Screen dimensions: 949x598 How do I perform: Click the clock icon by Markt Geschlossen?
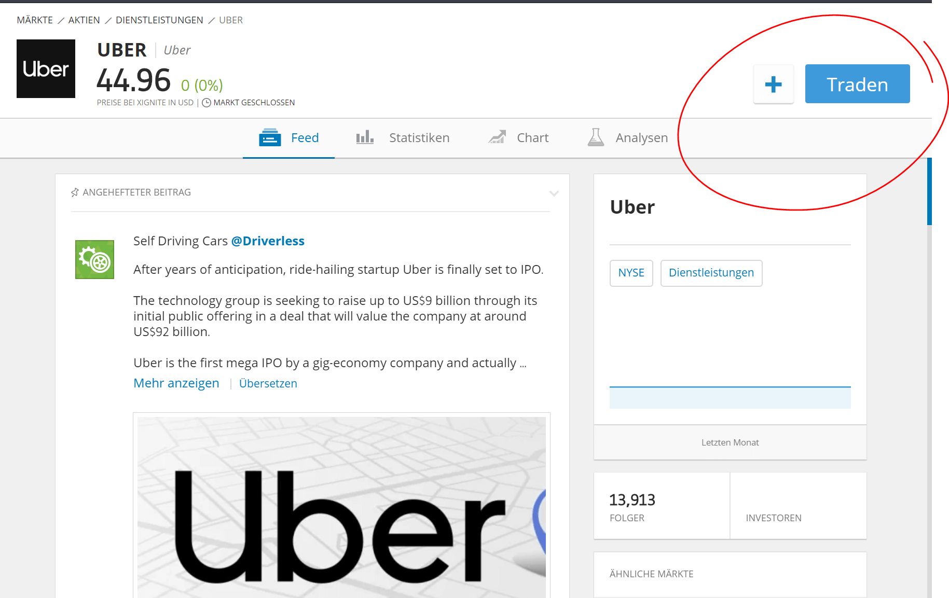(x=207, y=103)
